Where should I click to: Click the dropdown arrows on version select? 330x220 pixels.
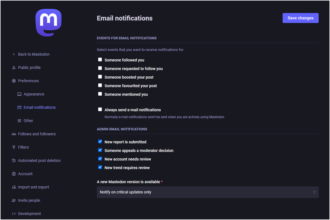tap(314, 192)
